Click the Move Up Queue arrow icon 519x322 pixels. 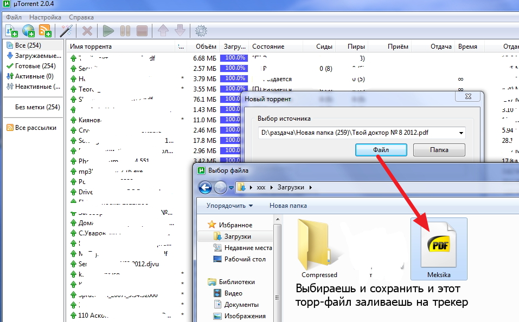click(163, 31)
